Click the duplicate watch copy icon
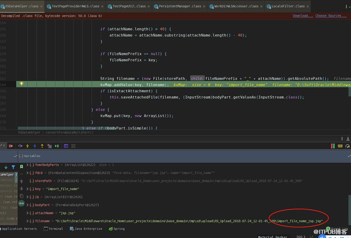 22,196
